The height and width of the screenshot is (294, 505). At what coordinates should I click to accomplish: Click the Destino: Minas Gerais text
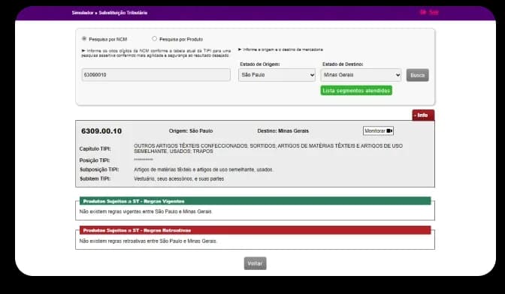tap(283, 131)
